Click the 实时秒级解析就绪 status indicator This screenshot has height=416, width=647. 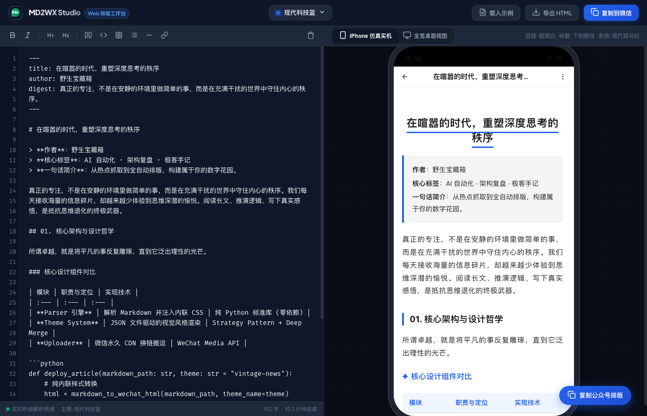click(x=30, y=409)
